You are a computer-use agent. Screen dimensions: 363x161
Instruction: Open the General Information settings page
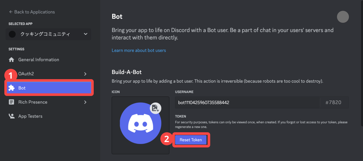coord(38,60)
